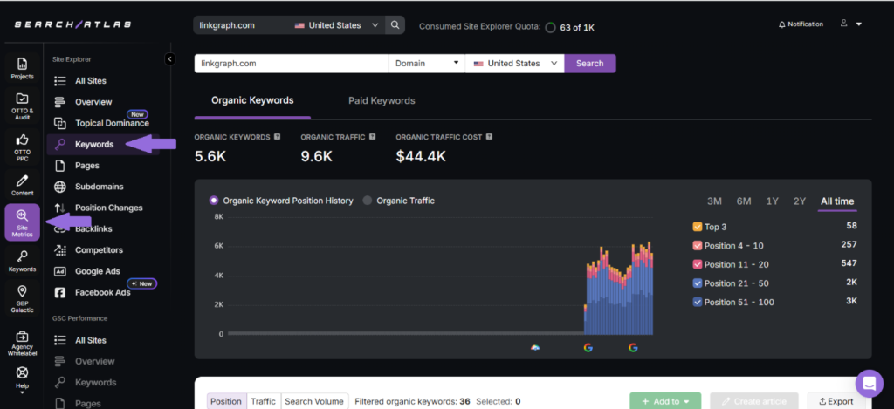Image resolution: width=894 pixels, height=409 pixels.
Task: Set chart range to 6M
Action: click(744, 201)
